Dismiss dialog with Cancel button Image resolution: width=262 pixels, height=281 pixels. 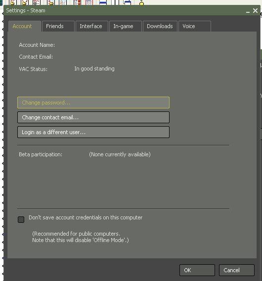pyautogui.click(x=237, y=270)
